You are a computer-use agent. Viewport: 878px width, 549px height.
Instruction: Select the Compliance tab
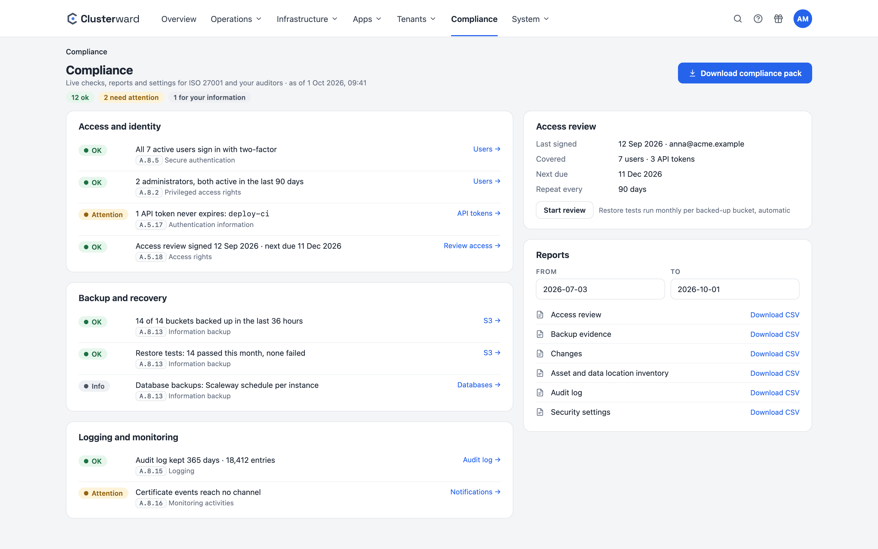click(474, 19)
